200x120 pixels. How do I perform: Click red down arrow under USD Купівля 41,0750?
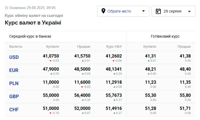(x=50, y=61)
